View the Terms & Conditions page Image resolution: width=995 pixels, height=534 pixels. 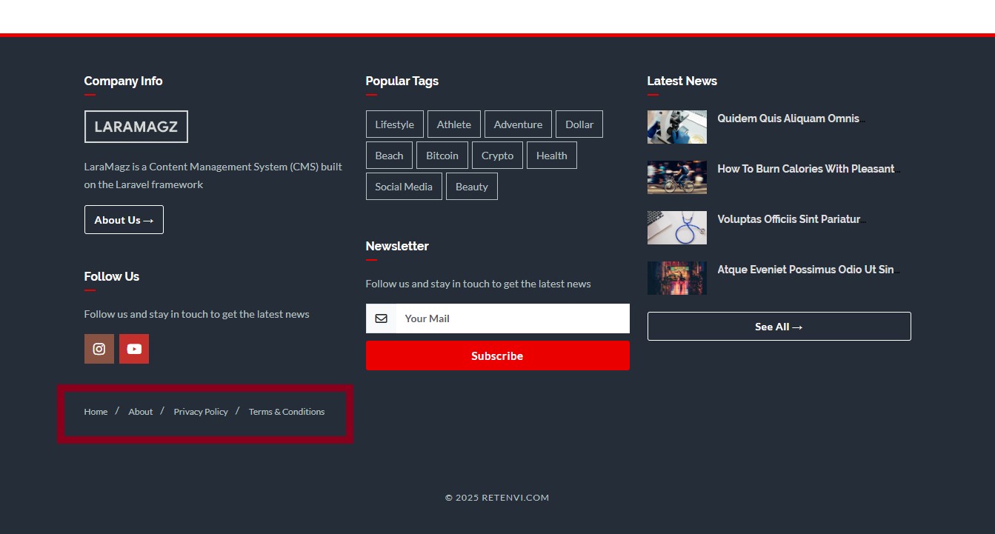(x=287, y=411)
